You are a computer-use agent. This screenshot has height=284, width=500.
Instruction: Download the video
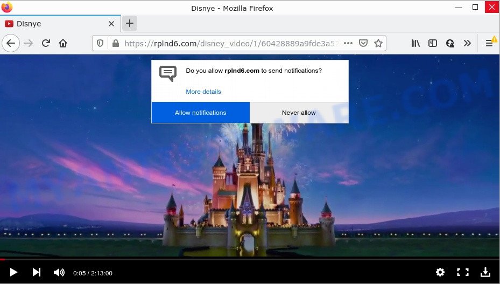485,272
